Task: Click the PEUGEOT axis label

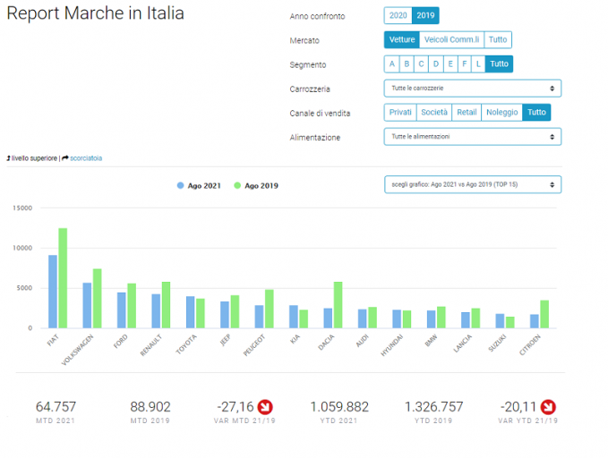Action: pos(254,345)
